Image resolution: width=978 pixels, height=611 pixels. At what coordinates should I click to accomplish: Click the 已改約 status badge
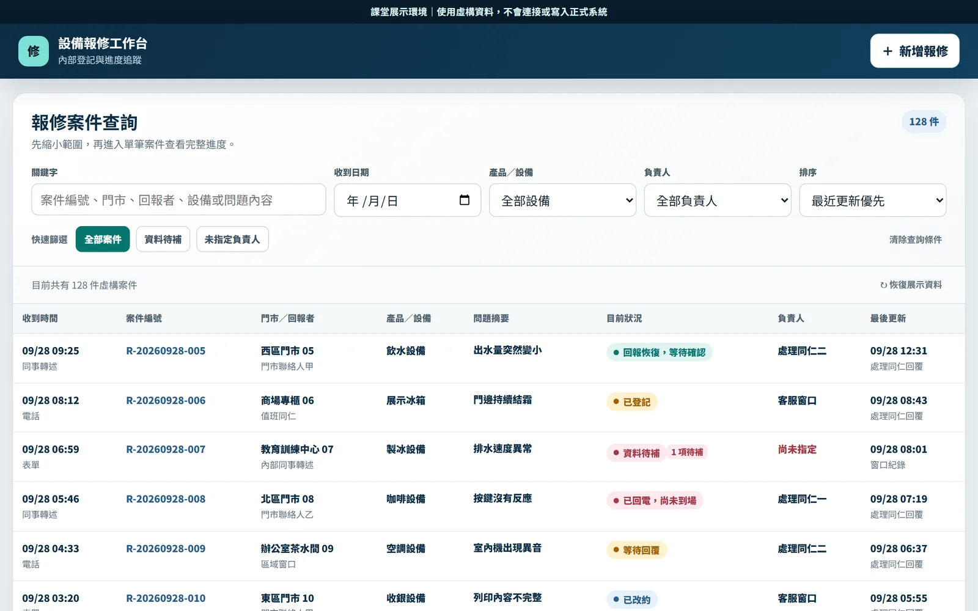632,599
